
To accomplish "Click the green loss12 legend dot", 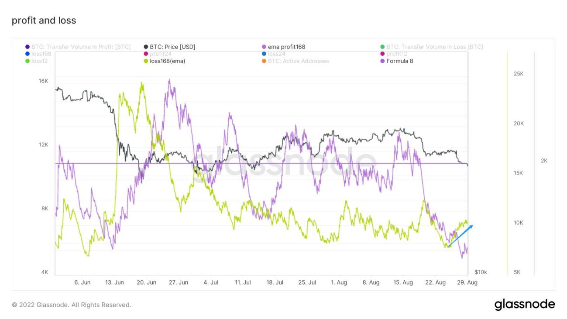I will click(x=28, y=61).
